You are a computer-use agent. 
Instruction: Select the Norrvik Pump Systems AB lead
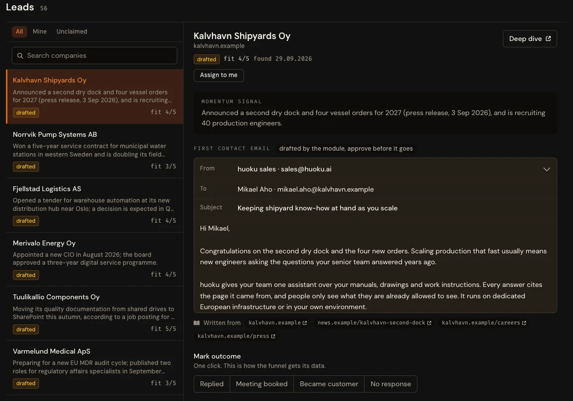(x=95, y=151)
